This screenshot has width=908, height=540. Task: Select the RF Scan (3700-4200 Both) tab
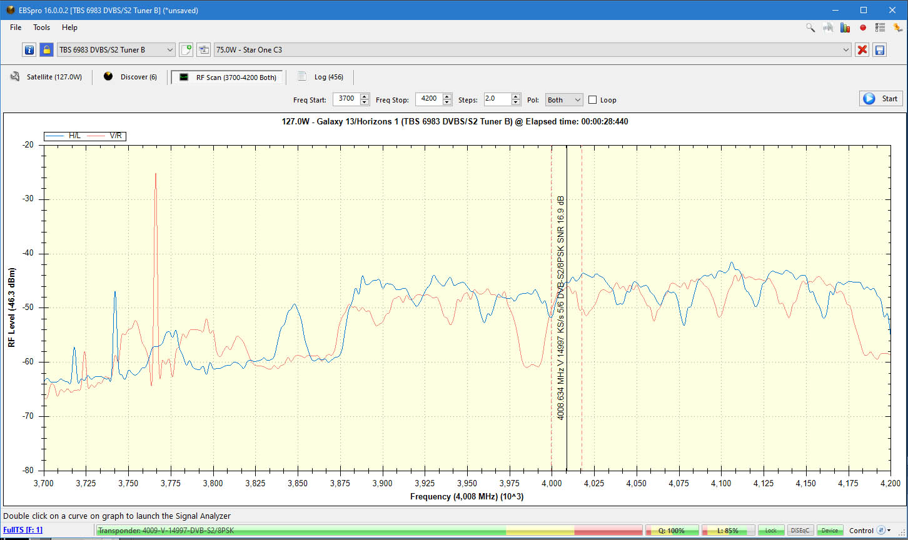(x=228, y=77)
